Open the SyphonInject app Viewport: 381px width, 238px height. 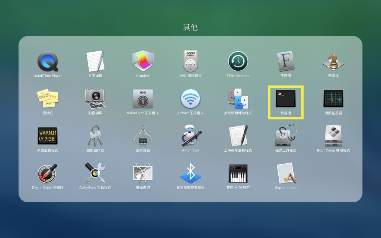[x=286, y=173]
